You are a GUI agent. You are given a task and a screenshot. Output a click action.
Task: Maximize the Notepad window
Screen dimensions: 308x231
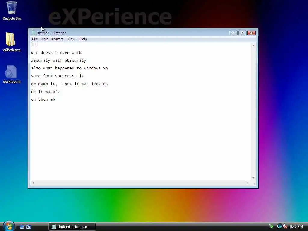pos(242,33)
